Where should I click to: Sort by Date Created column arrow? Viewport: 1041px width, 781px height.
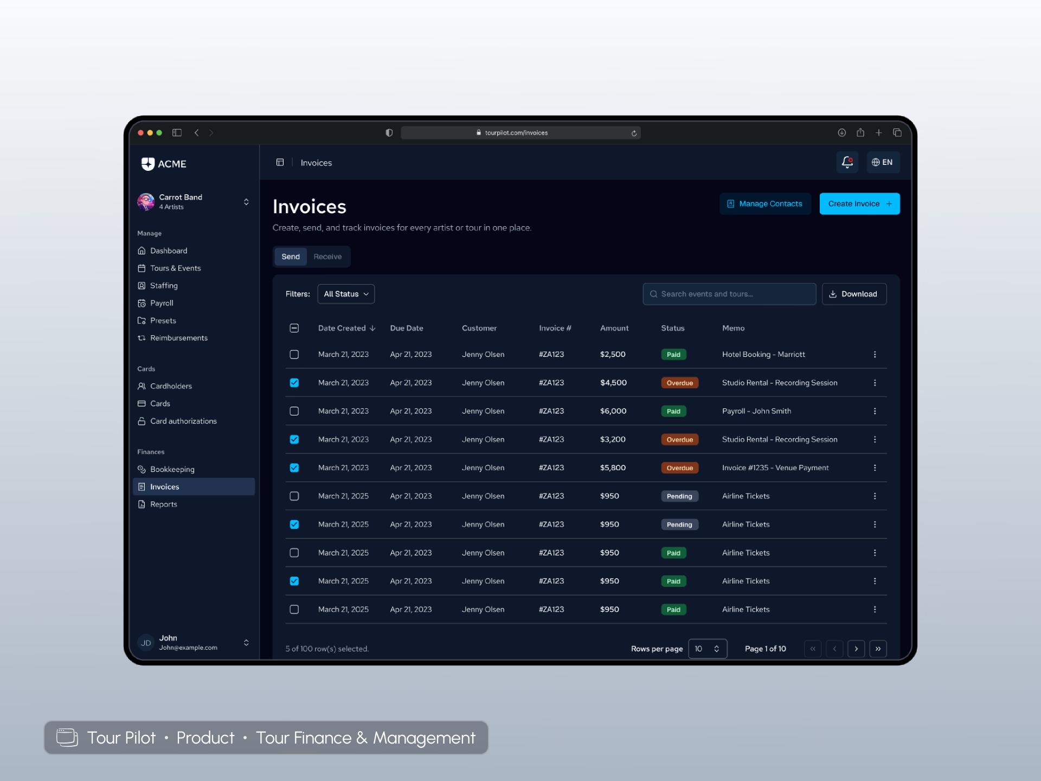[x=372, y=328]
